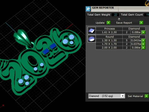Viewport: 149px width, 112px height.
Task: Click green arrow for 0.06tw round row
Action: coord(143,48)
